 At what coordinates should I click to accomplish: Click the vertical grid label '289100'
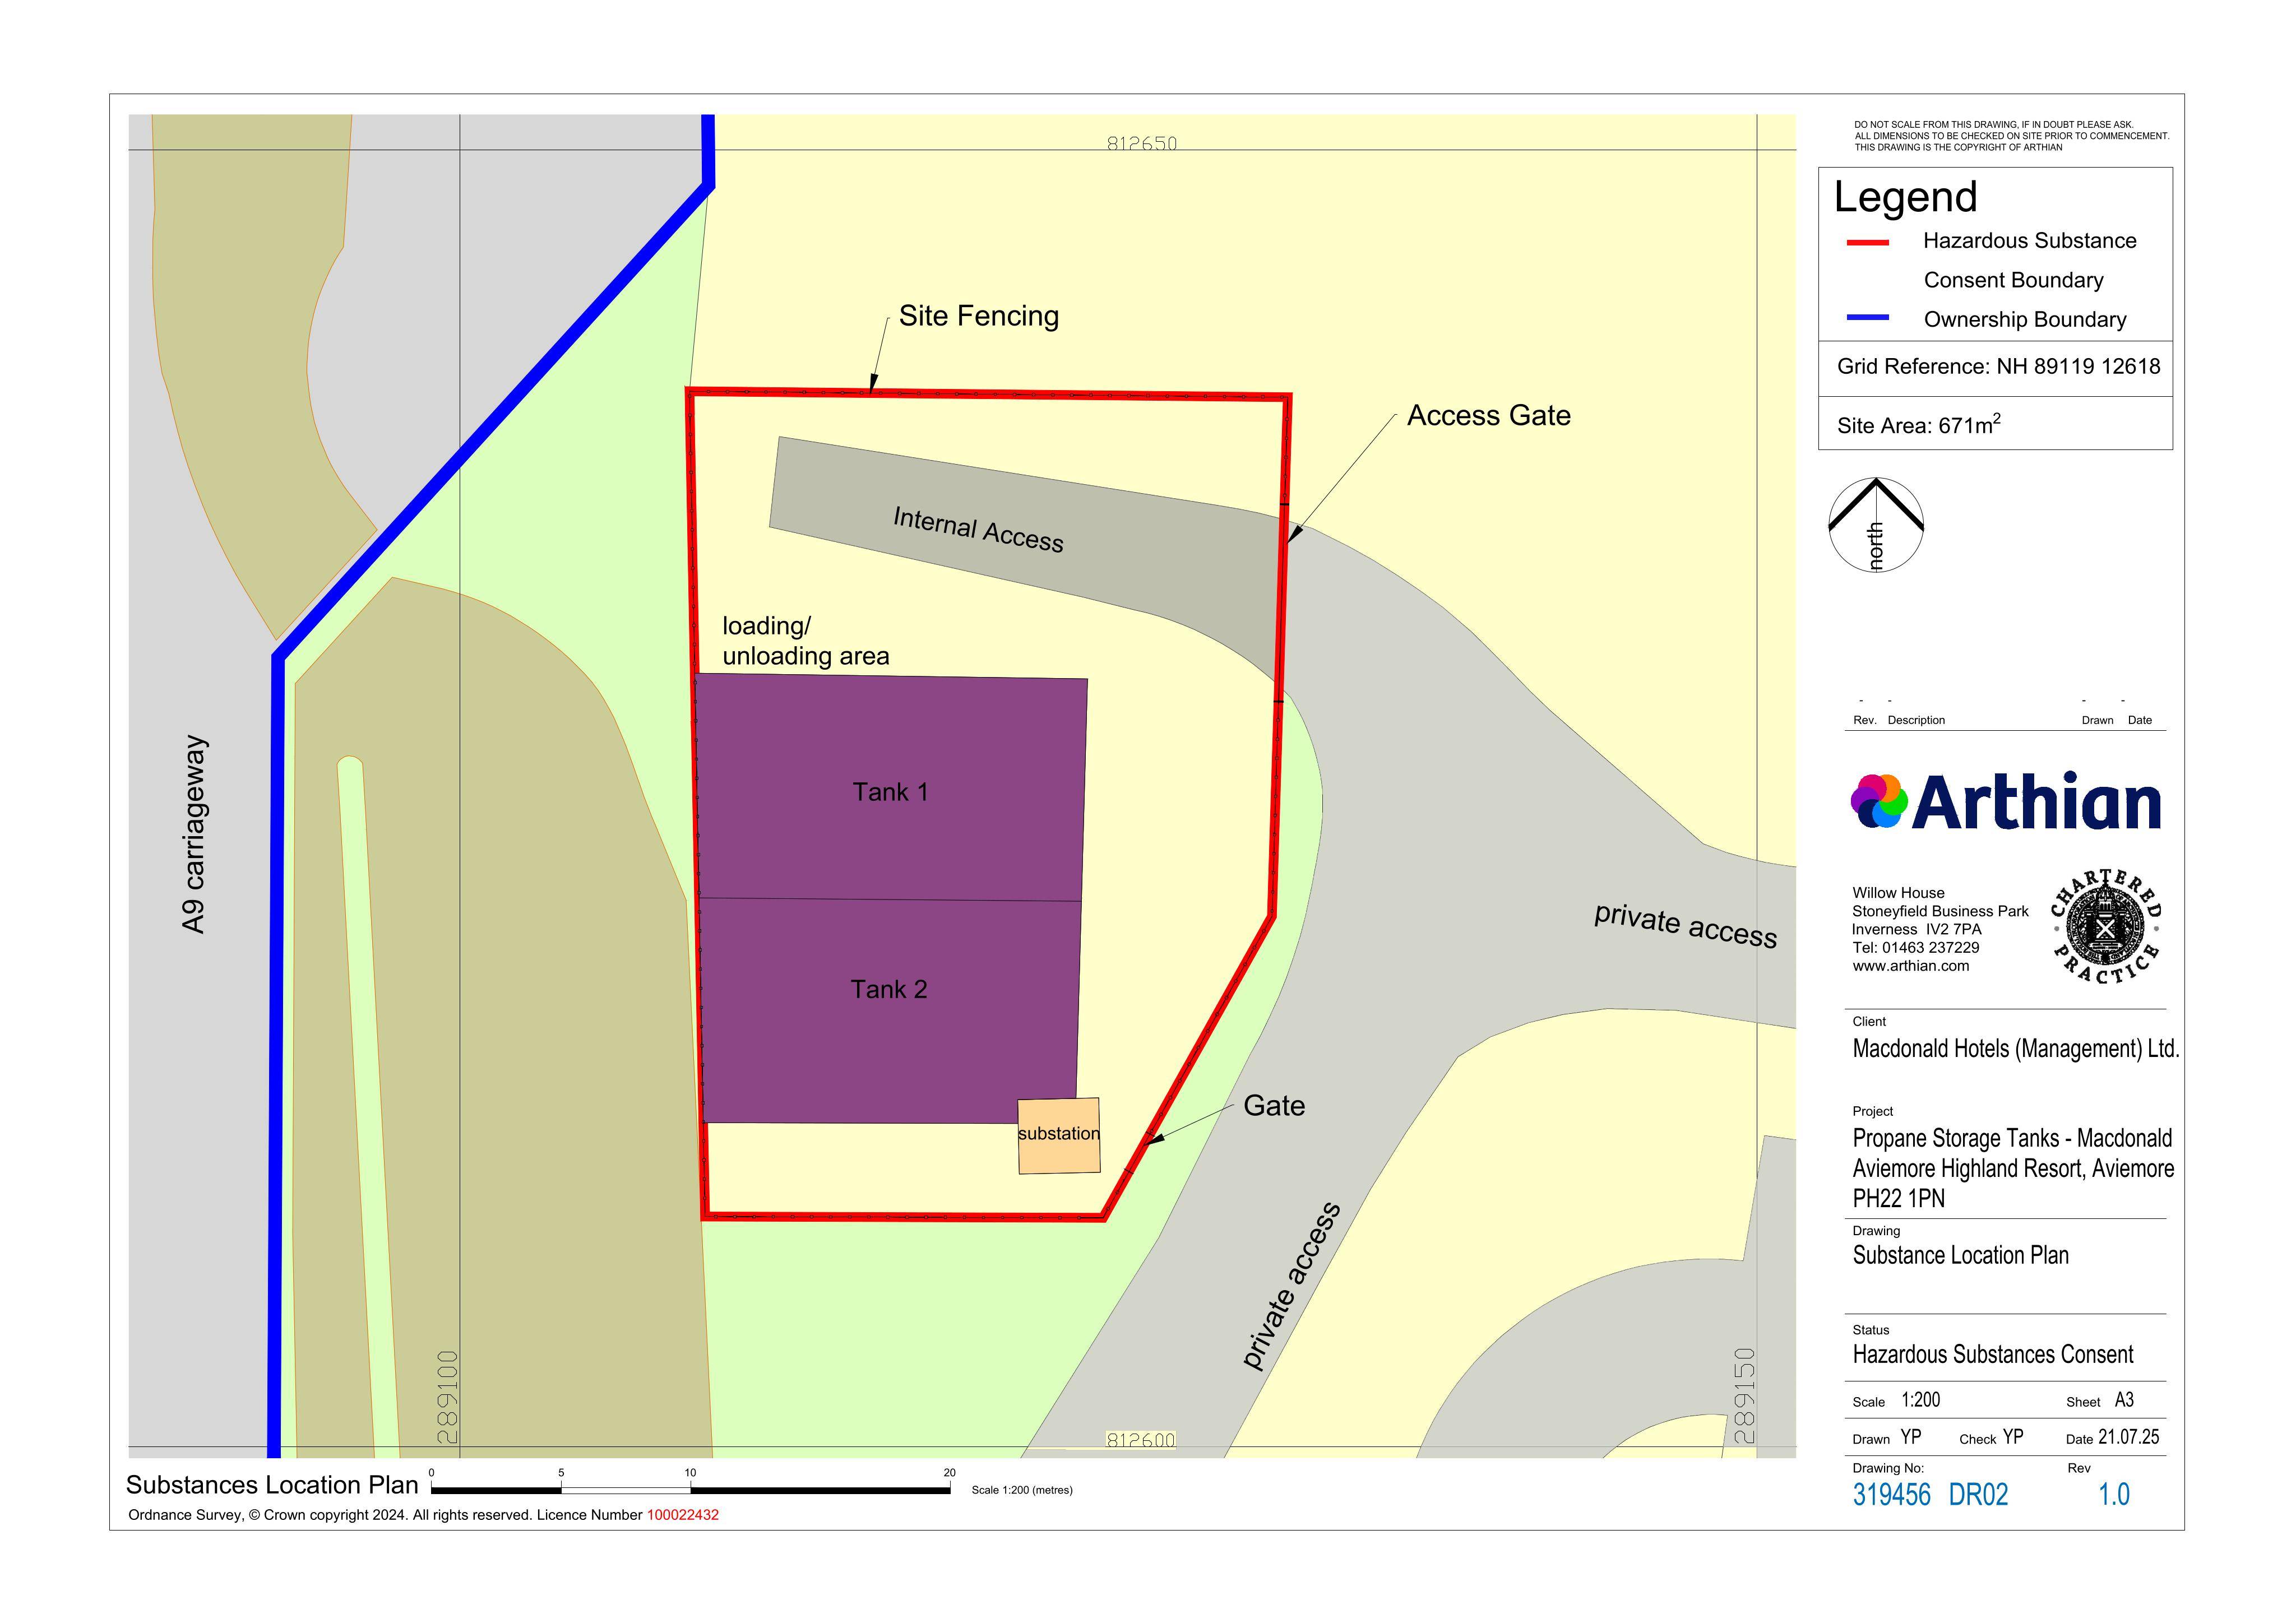point(448,1398)
